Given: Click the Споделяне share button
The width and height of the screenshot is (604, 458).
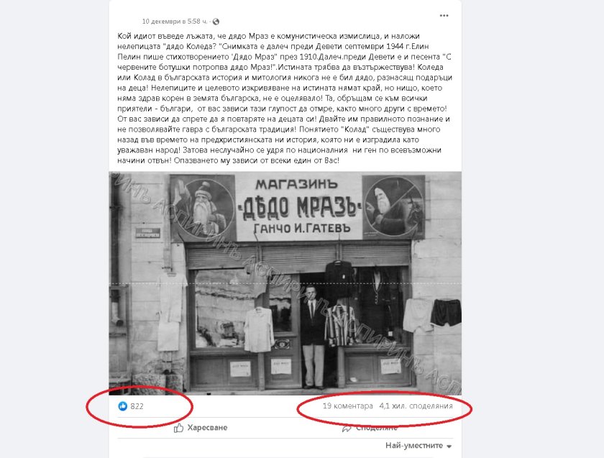Looking at the screenshot, I should click(370, 428).
